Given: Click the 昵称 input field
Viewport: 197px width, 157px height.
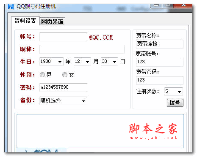Looking at the screenshot, I should coord(82,49).
